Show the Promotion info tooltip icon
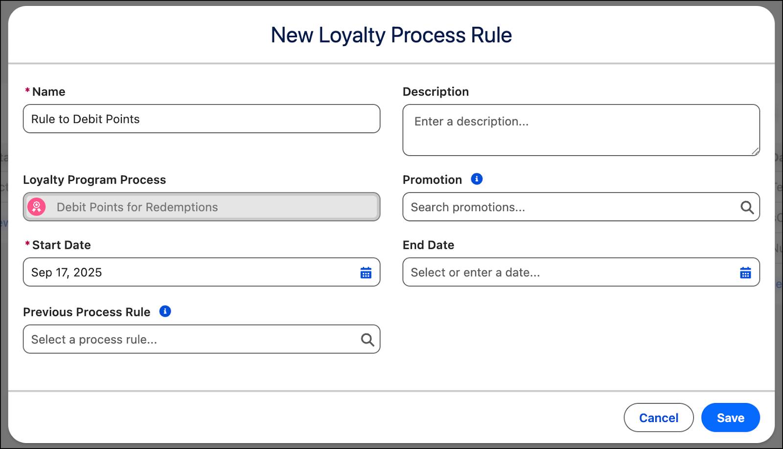This screenshot has height=449, width=783. tap(477, 179)
